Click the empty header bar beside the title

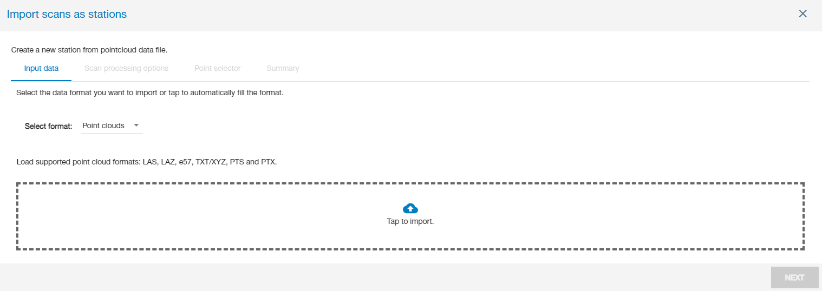coord(433,14)
